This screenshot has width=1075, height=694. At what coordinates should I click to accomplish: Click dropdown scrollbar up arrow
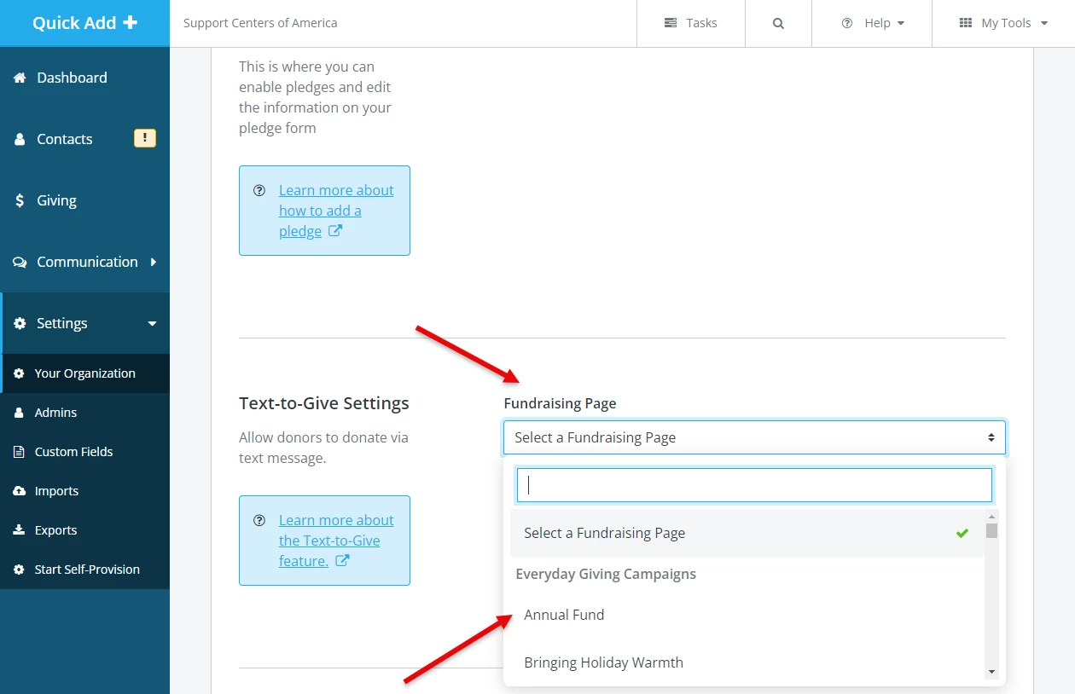tap(991, 516)
